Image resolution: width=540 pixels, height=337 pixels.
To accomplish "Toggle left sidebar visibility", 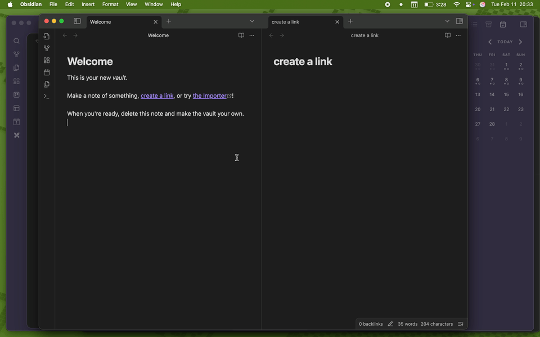I will pyautogui.click(x=77, y=21).
